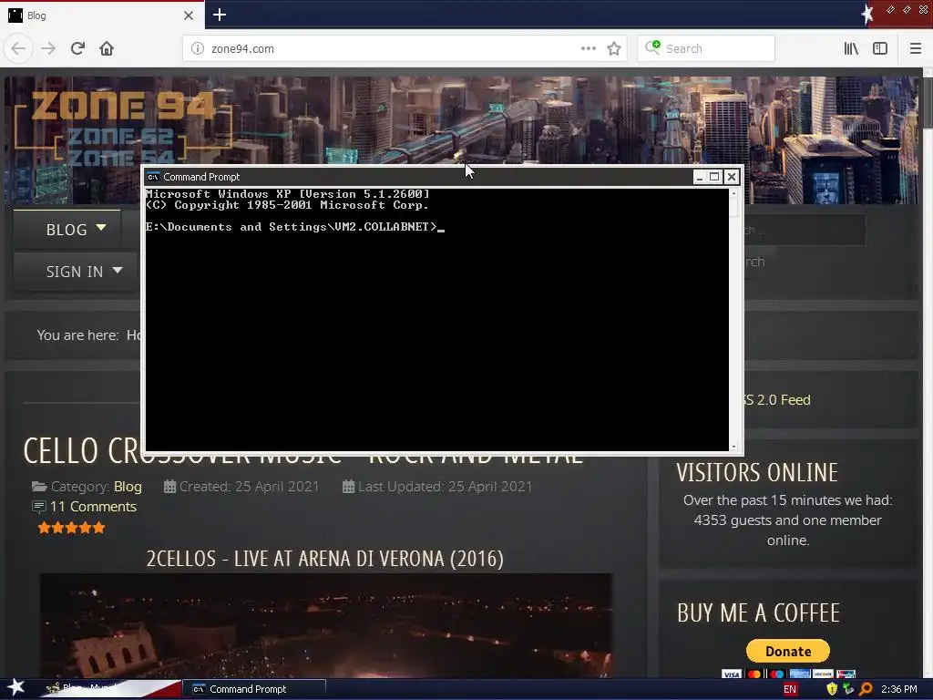933x700 pixels.
Task: Click the Command Prompt title bar icon
Action: 153,177
